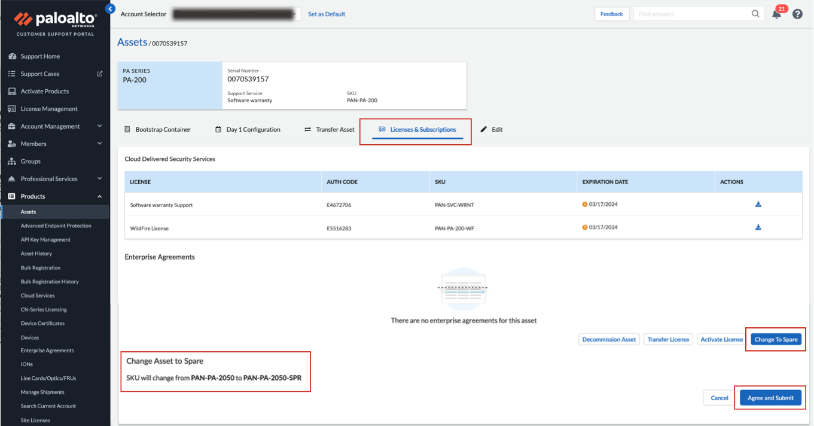Switch to Licenses & Subscriptions tab
This screenshot has height=426, width=814.
click(417, 129)
